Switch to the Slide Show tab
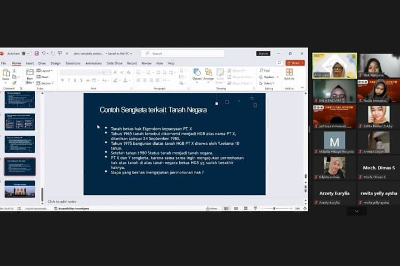This screenshot has height=266, width=400. click(x=114, y=63)
